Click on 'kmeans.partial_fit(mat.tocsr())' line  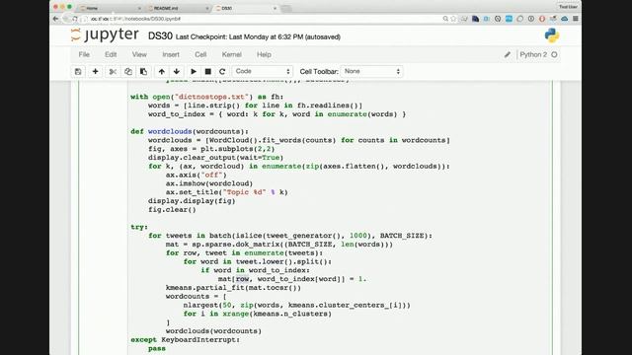tap(233, 288)
